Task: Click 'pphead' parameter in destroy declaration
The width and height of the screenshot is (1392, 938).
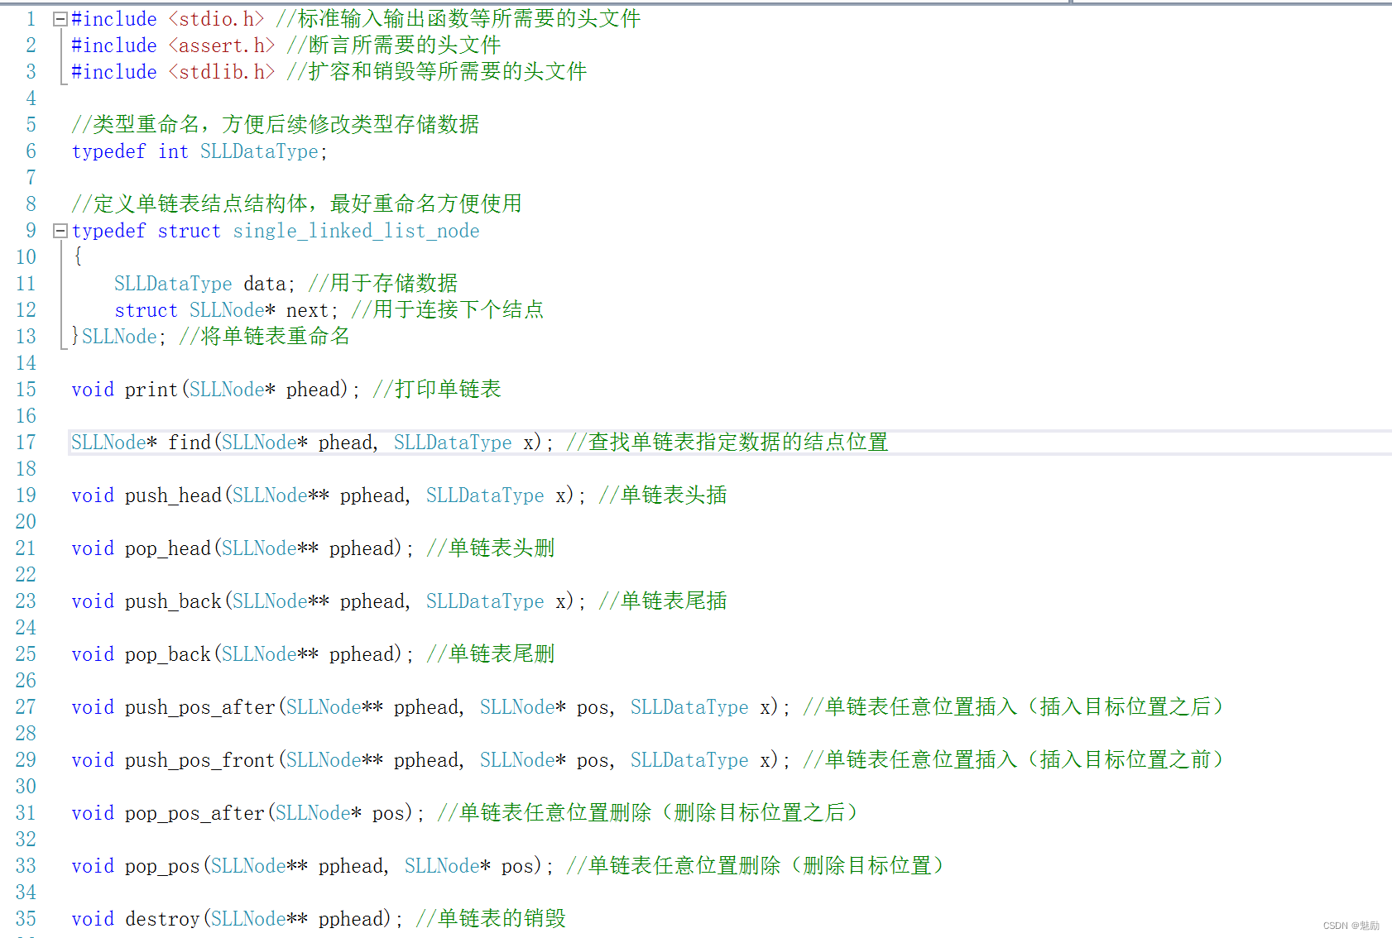Action: (351, 919)
